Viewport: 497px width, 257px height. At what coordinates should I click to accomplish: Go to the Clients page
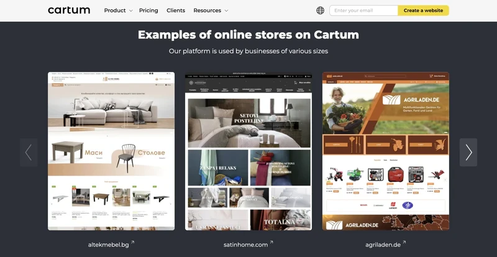pos(176,11)
